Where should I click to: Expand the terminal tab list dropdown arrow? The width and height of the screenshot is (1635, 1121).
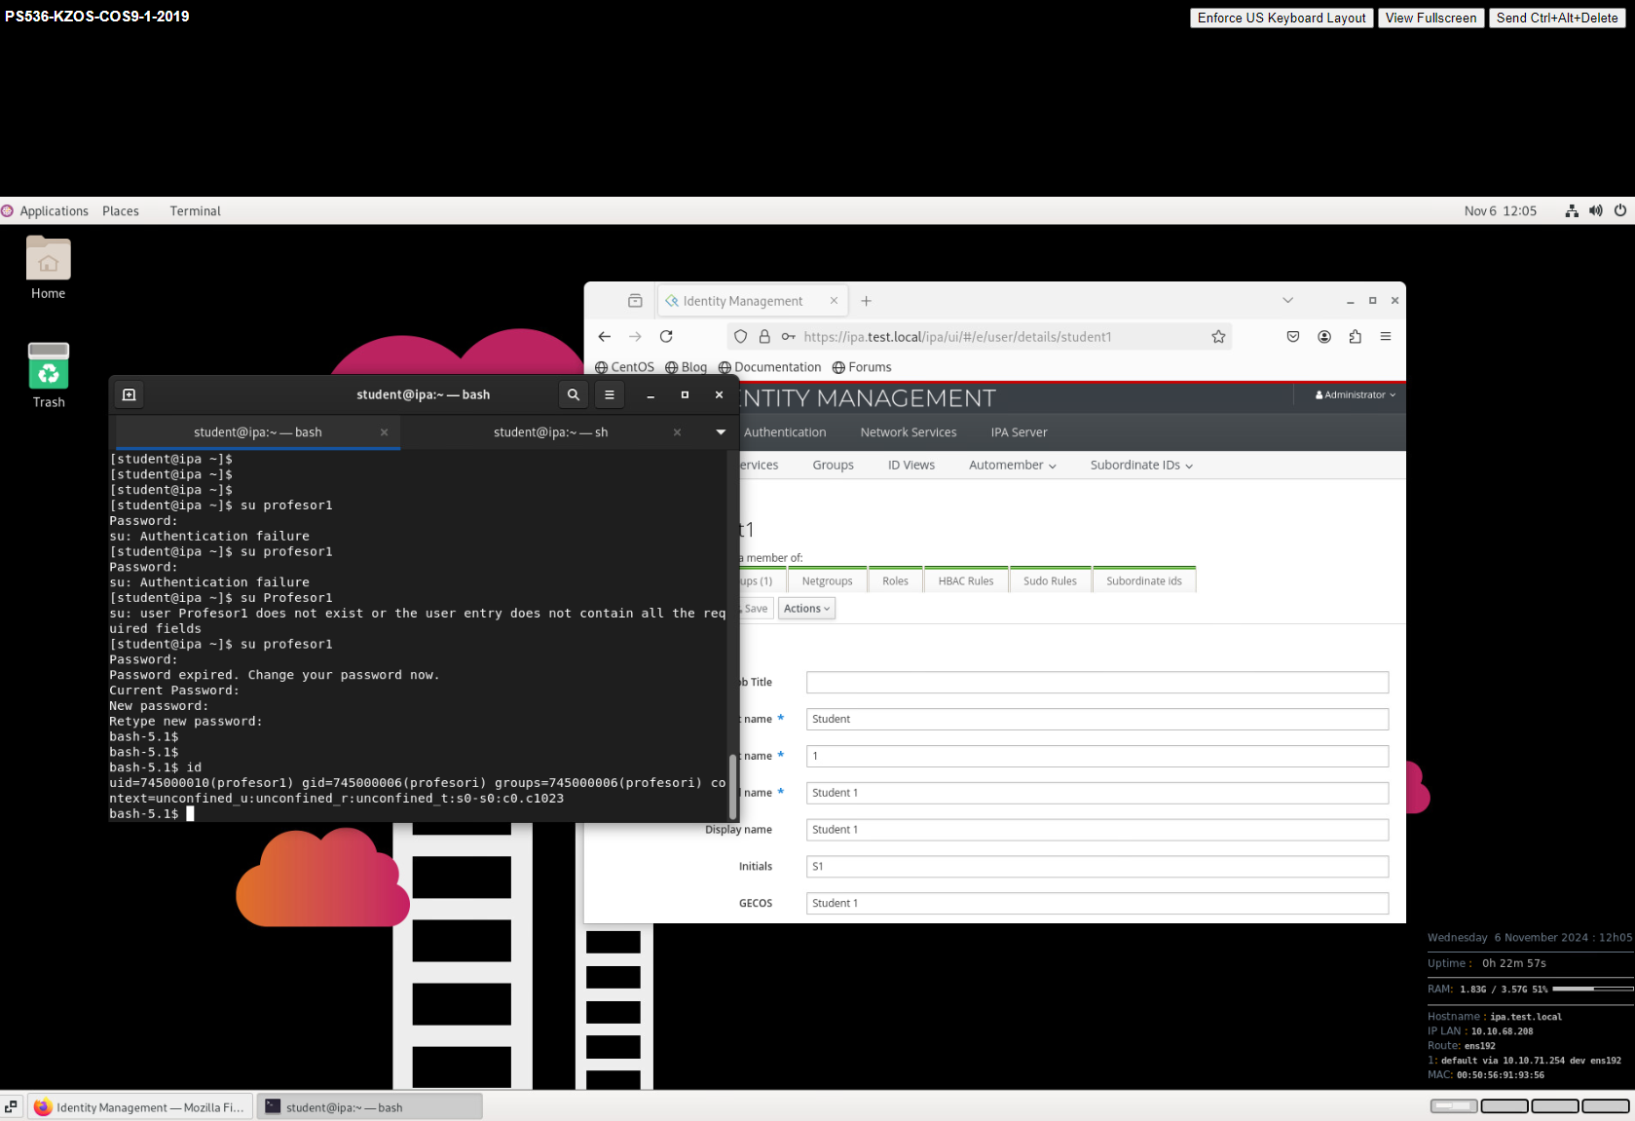(x=721, y=432)
